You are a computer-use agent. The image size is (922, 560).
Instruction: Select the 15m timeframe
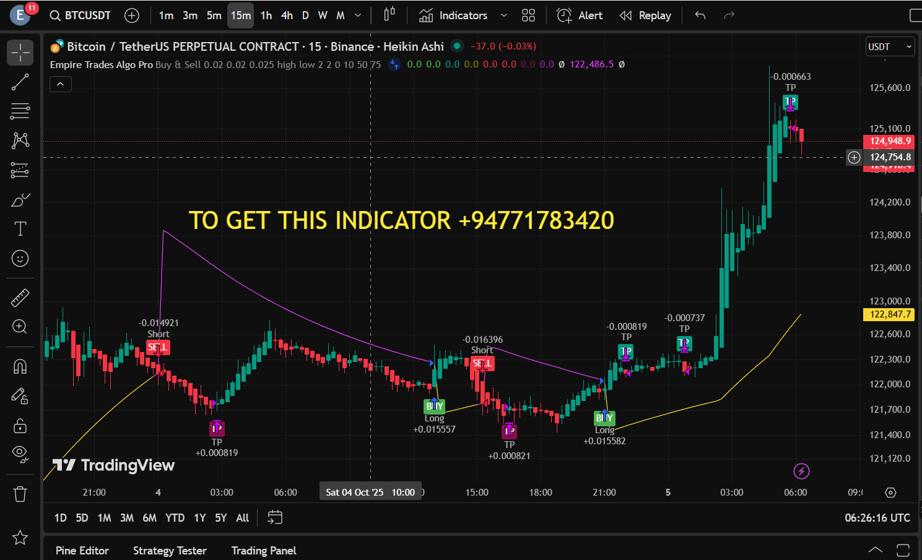coord(241,15)
